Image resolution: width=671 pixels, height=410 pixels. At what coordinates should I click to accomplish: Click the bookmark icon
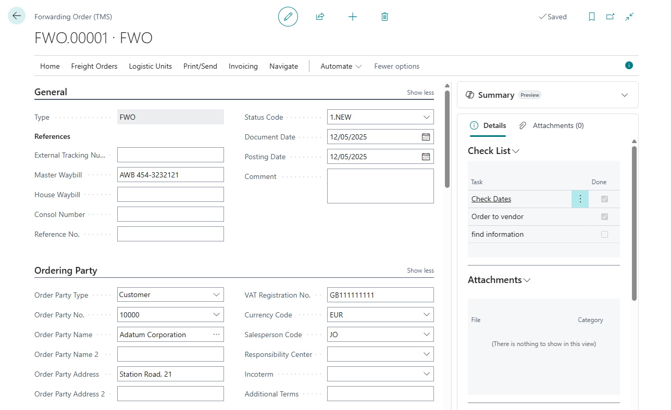pyautogui.click(x=592, y=17)
